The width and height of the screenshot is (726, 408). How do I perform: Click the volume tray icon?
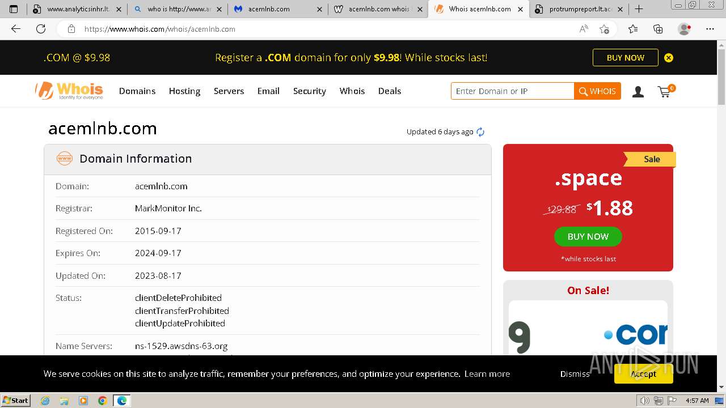click(645, 401)
